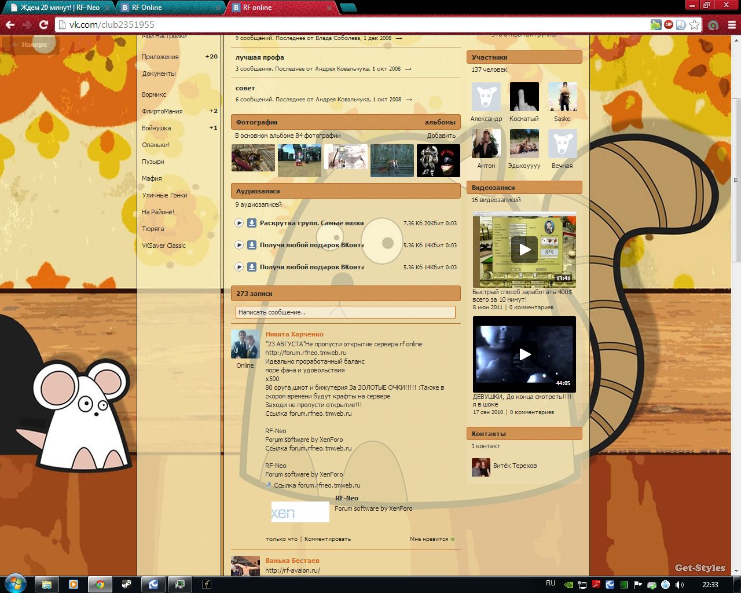This screenshot has width=741, height=593.
Task: Open the first photo thumbnail in the album
Action: tap(253, 158)
